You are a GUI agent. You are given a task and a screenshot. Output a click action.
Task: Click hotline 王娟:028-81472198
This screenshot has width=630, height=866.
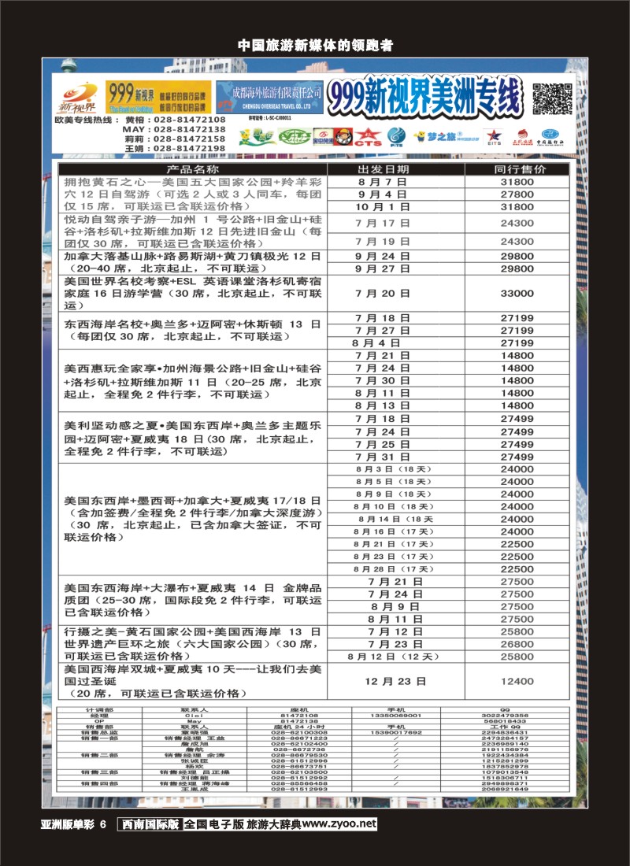coord(175,149)
